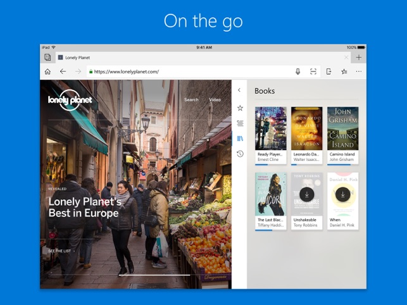Image resolution: width=407 pixels, height=305 pixels.
Task: Click the Tony Robbins author text
Action: (305, 225)
